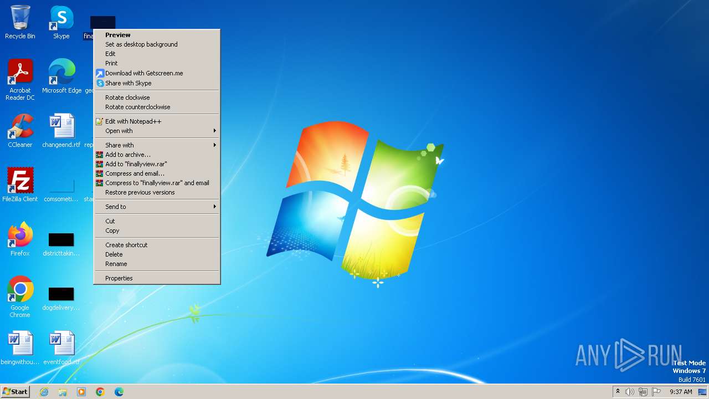This screenshot has width=709, height=399.
Task: Select Google Chrome desktop shortcut
Action: tap(20, 297)
